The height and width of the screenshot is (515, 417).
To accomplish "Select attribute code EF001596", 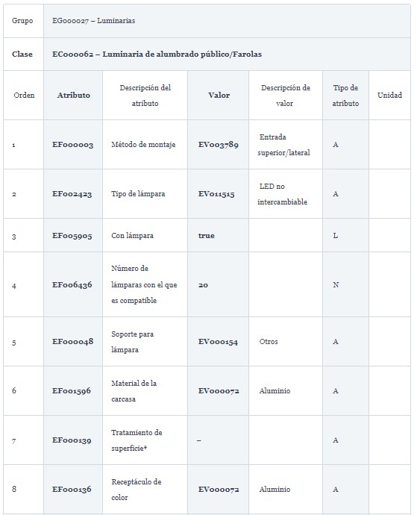I will coord(72,391).
